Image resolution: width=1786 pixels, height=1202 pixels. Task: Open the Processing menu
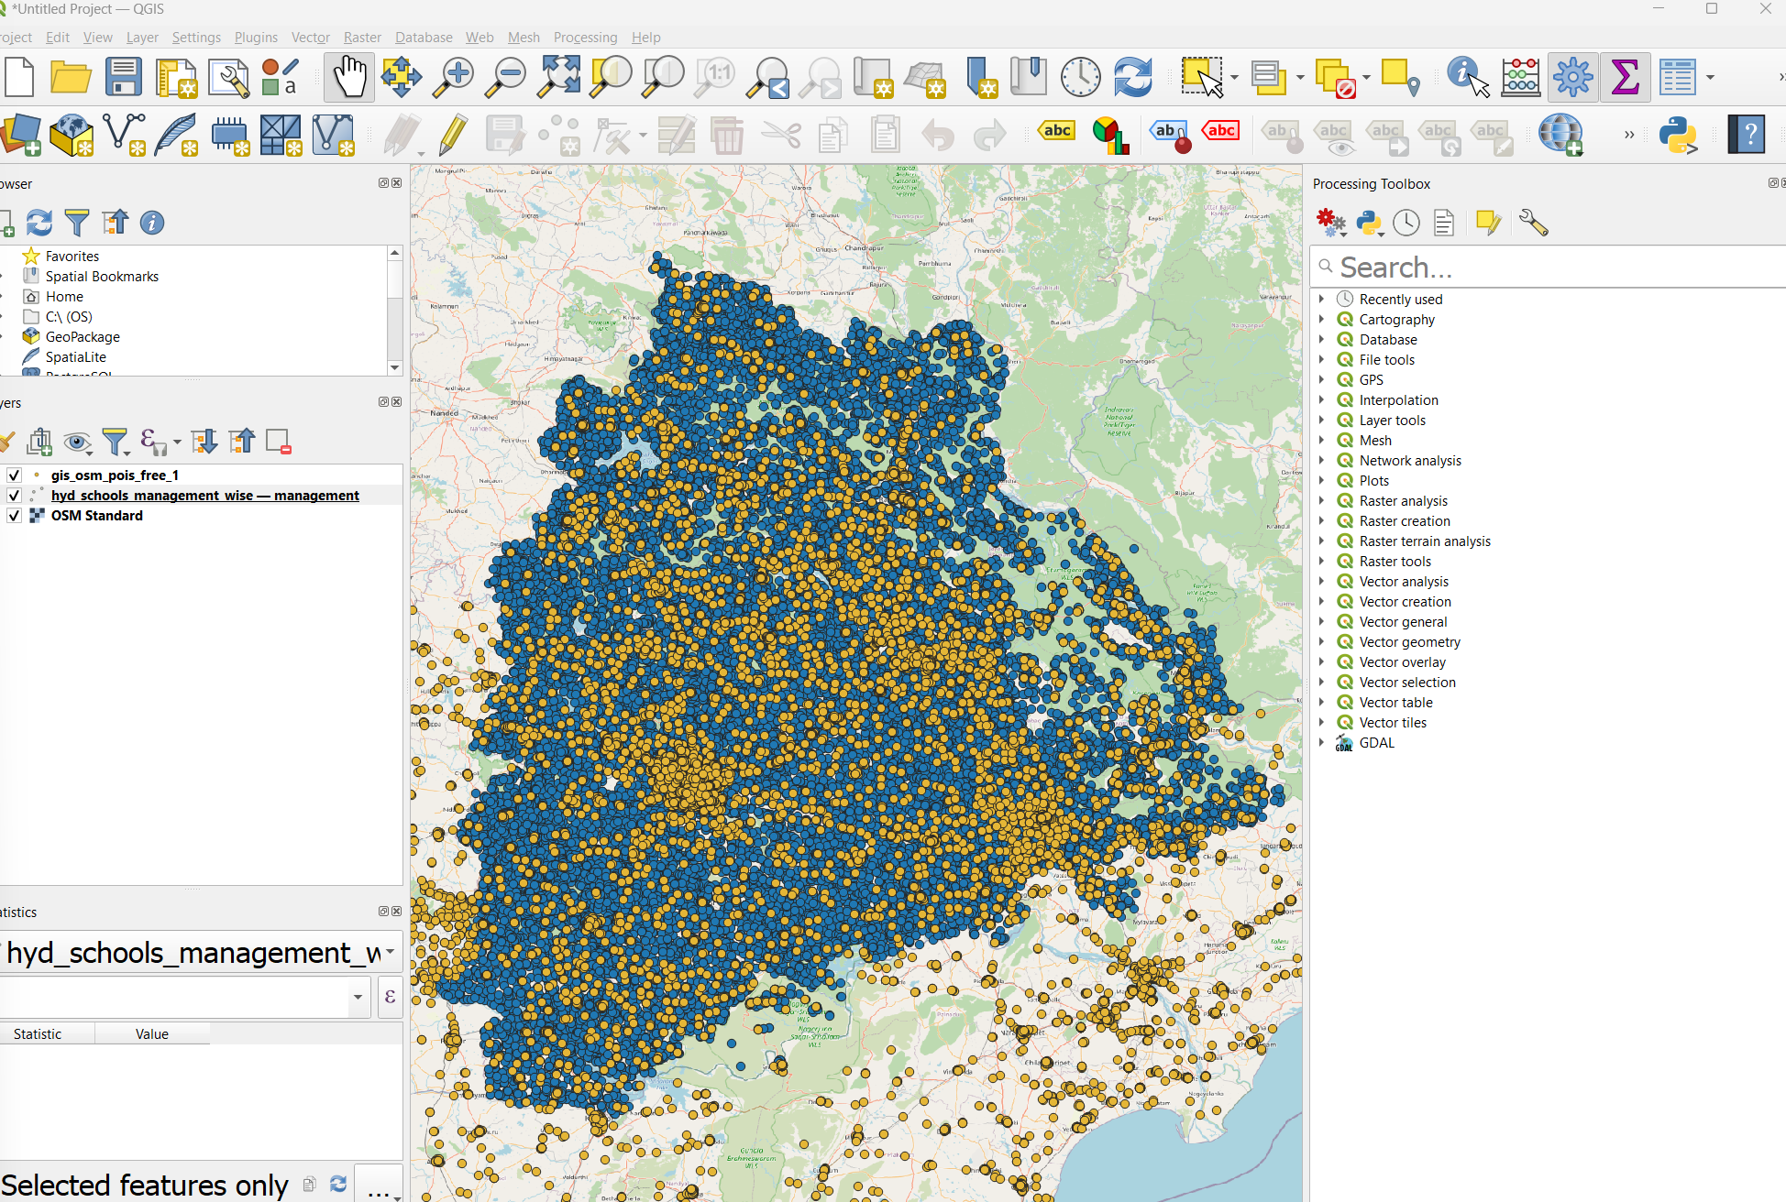(x=585, y=38)
